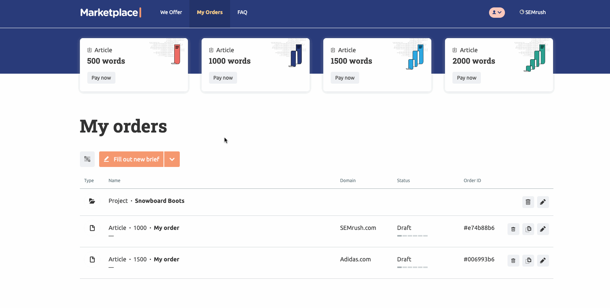Delete the Adidas.com draft order
The height and width of the screenshot is (308, 610).
pyautogui.click(x=513, y=261)
